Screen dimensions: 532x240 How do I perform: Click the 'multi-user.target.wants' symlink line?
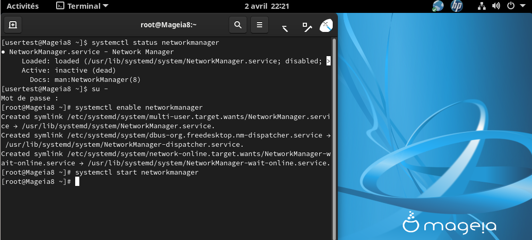[165, 117]
